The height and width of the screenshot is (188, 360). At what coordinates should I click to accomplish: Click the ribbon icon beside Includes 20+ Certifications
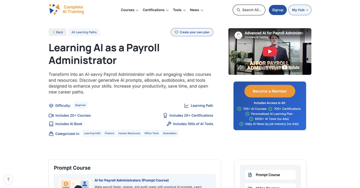click(165, 116)
